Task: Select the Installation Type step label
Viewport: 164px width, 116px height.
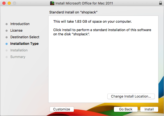Action: tap(24, 43)
